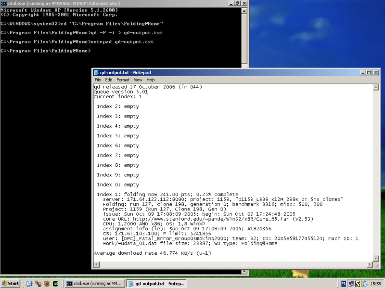Open the Format menu in Notepad
Viewport: 385px width, 289px height.
pos(123,80)
